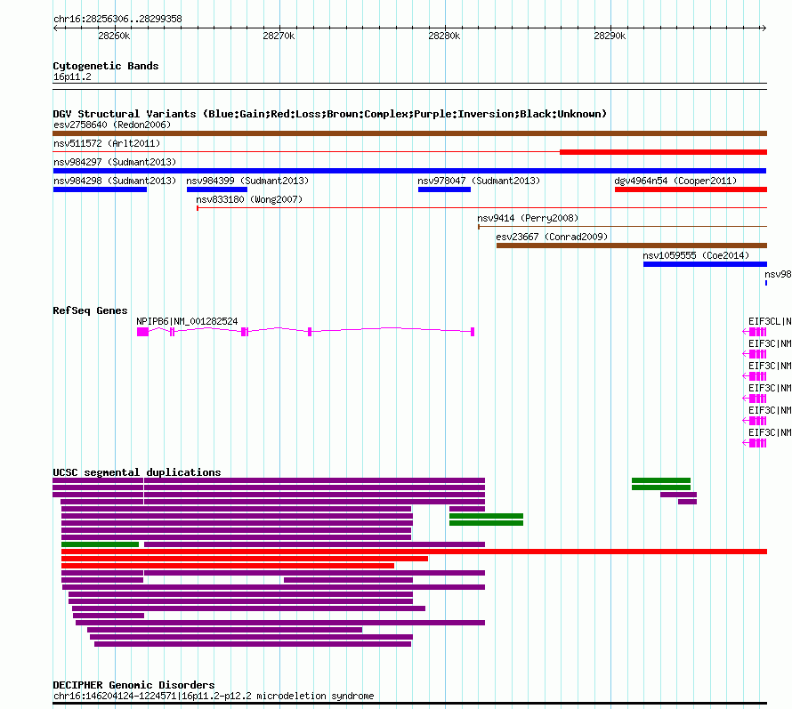Viewport: 792px width, 709px height.
Task: Select the red bar under dgv4964n54
Action: 691,189
